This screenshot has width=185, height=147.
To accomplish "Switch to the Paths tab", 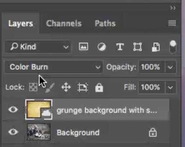I will tap(105, 23).
